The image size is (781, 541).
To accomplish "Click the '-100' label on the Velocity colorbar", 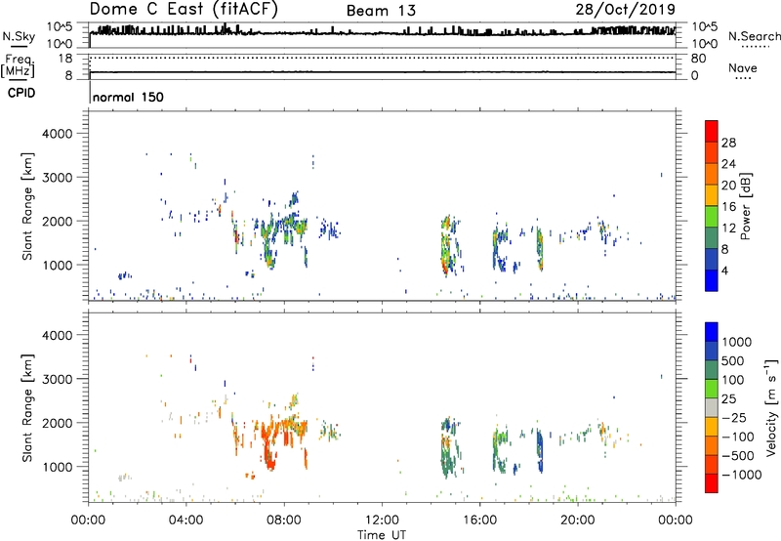I will [x=738, y=437].
